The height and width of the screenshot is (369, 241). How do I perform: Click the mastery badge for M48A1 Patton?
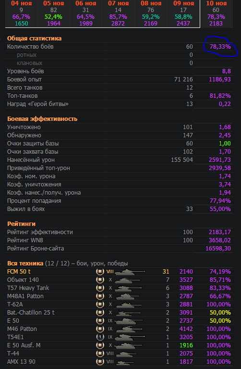[x=100, y=296]
